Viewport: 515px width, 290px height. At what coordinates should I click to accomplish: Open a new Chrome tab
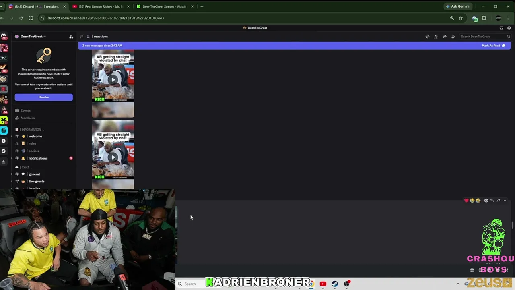tap(202, 6)
